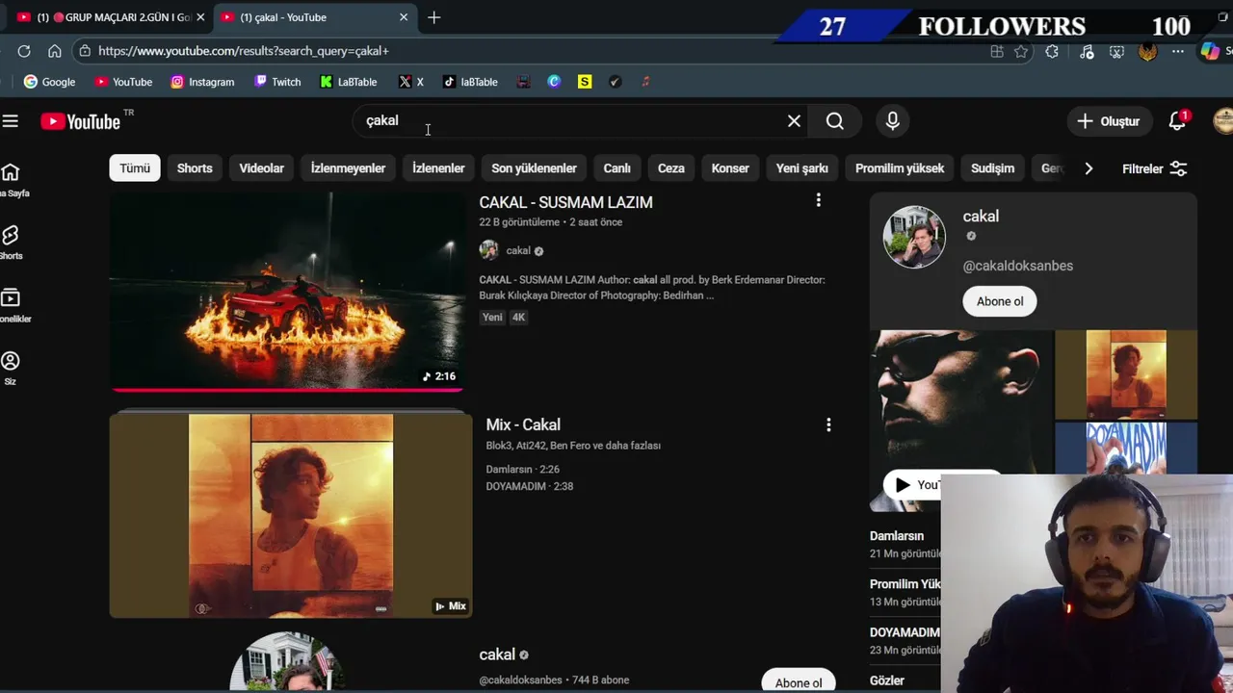1233x693 pixels.
Task: Select the İzlenenler filter chip
Action: pyautogui.click(x=438, y=168)
